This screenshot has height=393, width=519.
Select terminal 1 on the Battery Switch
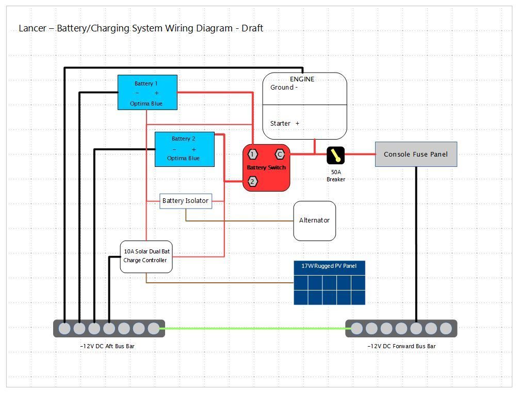point(253,155)
